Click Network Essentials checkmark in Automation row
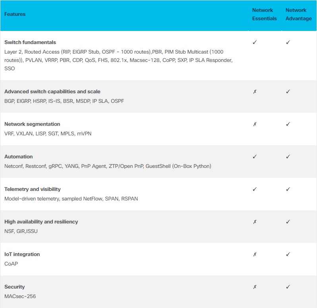Image resolution: width=317 pixels, height=308 pixels. coord(255,157)
